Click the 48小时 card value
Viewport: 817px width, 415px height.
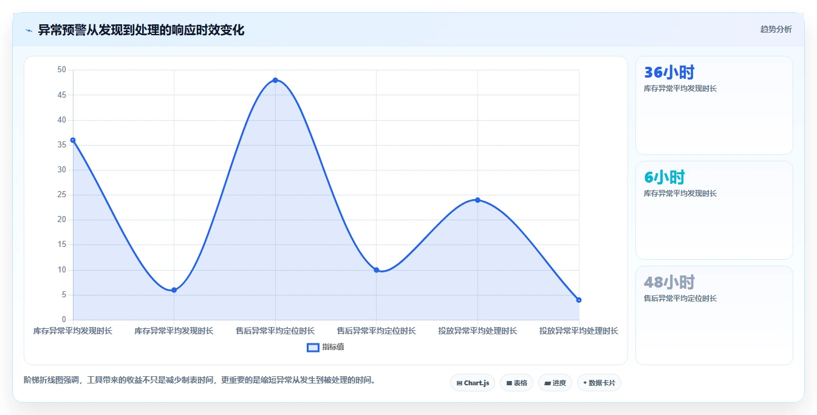(669, 282)
